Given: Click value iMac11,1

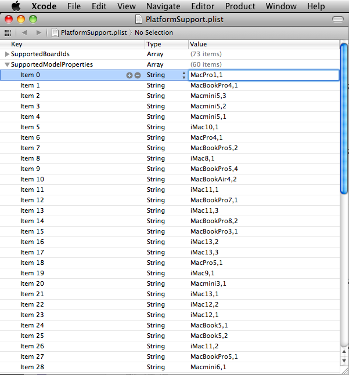Looking at the screenshot, I should click(204, 190).
